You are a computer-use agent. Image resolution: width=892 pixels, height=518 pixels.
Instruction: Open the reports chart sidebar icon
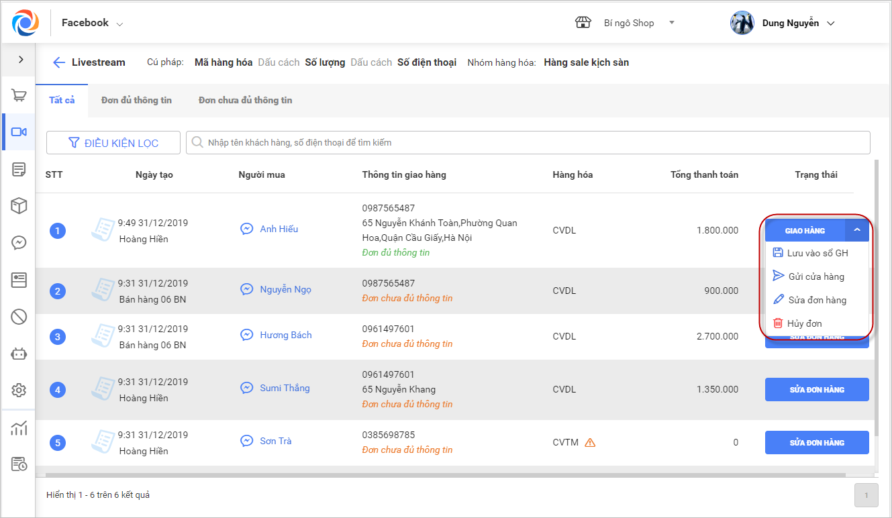coord(19,428)
